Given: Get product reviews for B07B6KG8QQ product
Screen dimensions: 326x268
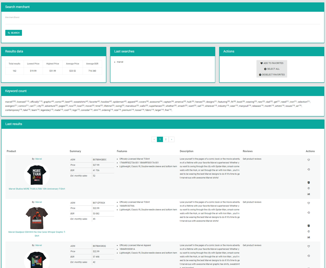Looking at the screenshot, I should coord(252,245).
